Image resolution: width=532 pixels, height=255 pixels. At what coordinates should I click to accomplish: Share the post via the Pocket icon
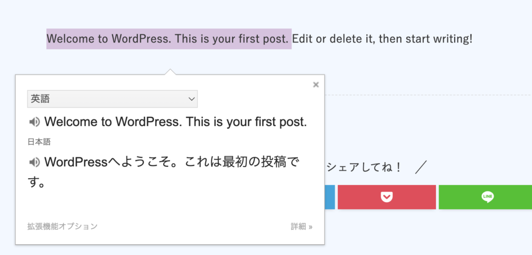click(x=387, y=197)
